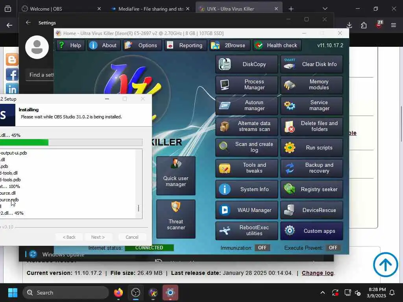The height and width of the screenshot is (302, 403).
Task: Open Custom apps section
Action: coord(312,231)
